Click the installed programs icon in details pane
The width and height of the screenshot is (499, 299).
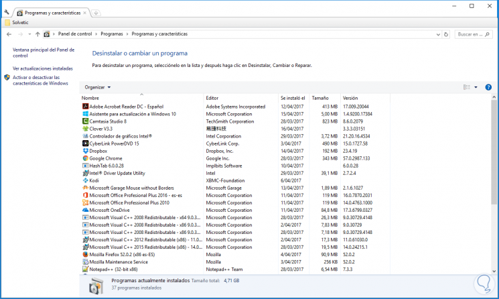(x=96, y=286)
